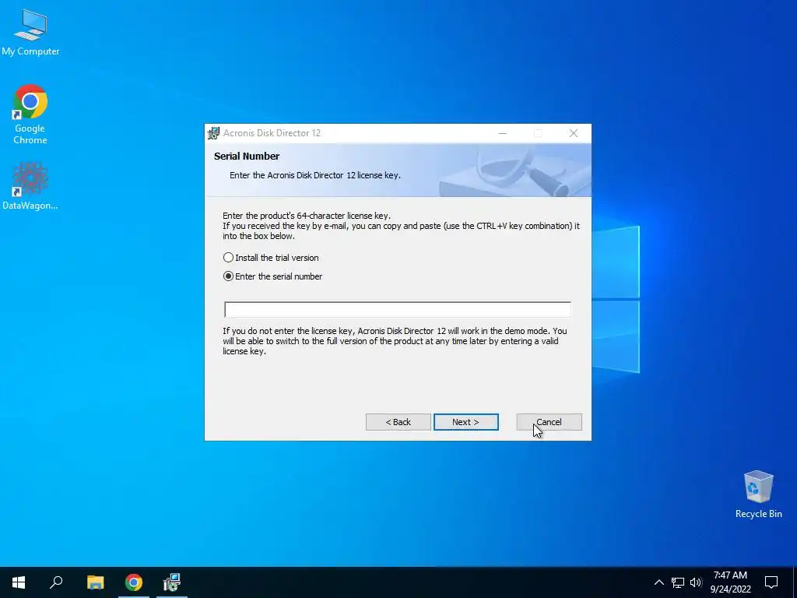This screenshot has width=797, height=598.
Task: Open the notification center icon
Action: coord(771,582)
